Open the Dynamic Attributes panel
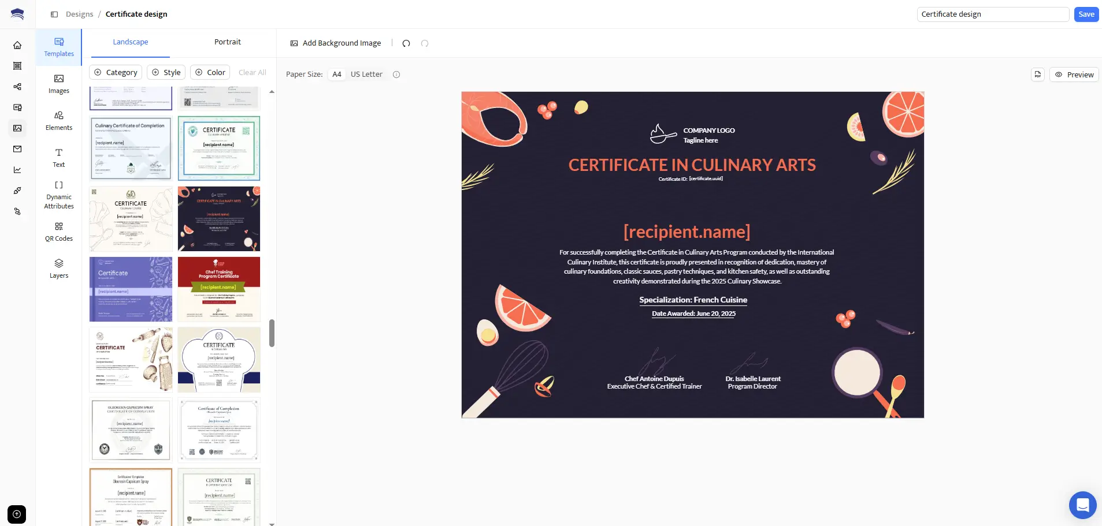This screenshot has width=1102, height=526. (58, 195)
